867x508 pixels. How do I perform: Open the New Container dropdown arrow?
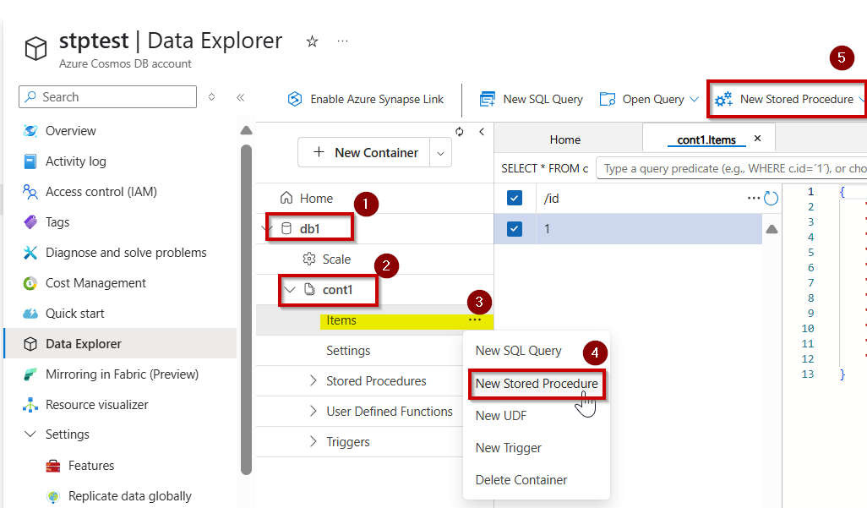point(441,153)
